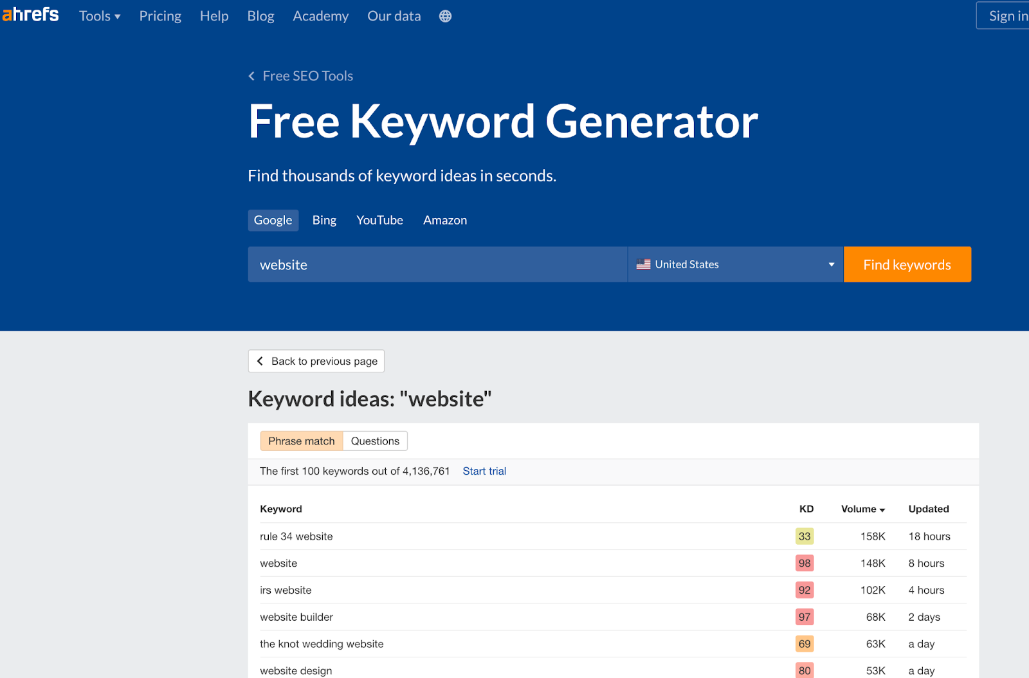Click Back to previous page button
This screenshot has width=1029, height=678.
click(316, 362)
